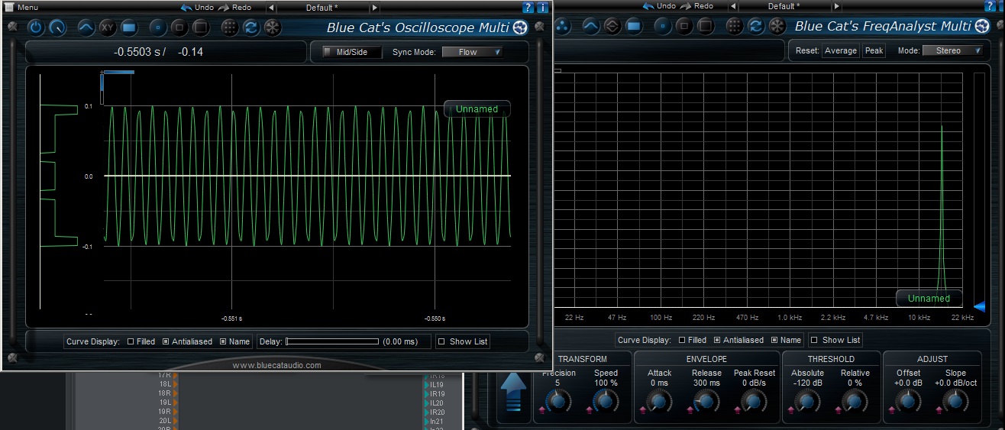Toggle Name checkbox in FreqAnalyst

774,340
